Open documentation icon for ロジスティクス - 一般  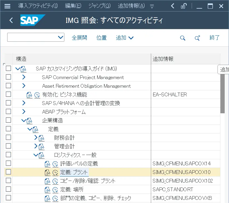(x=41, y=155)
